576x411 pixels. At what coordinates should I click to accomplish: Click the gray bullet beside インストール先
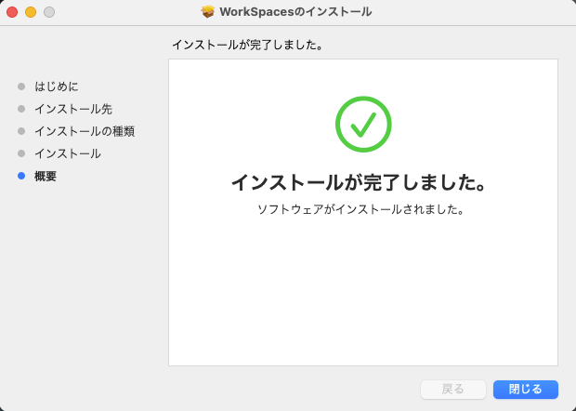coord(21,109)
